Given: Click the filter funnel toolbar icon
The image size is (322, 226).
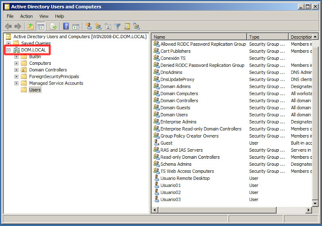Looking at the screenshot, I should tap(117, 27).
